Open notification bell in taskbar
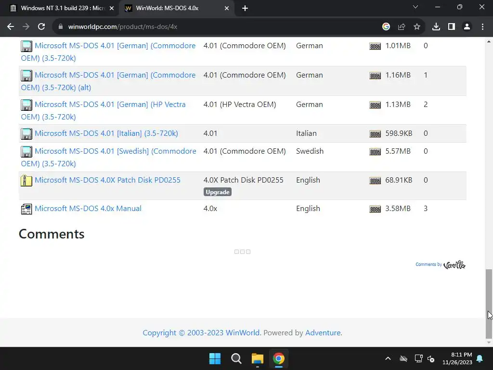 (480, 358)
